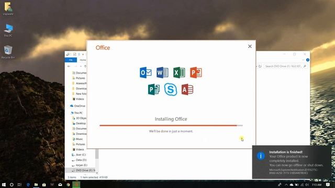Click the Cortana circle on the taskbar
Screen dimensions: 335x188
(12, 184)
